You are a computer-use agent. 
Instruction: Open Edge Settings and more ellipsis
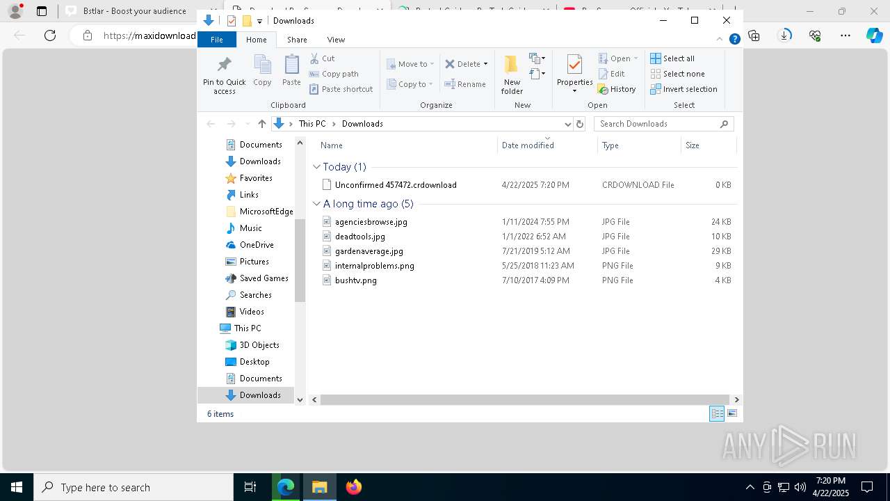click(x=845, y=35)
